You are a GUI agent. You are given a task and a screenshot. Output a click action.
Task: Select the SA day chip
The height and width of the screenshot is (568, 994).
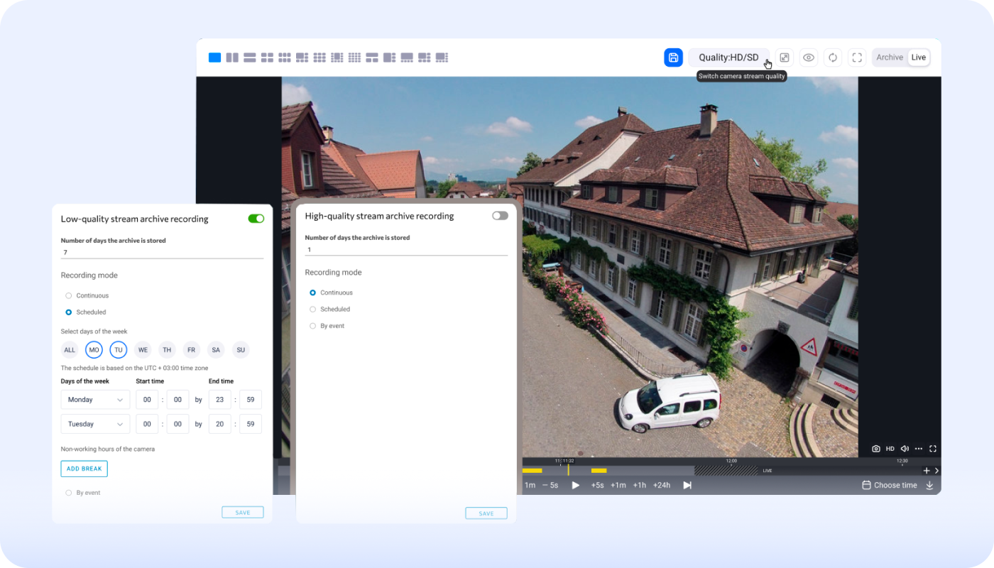(x=216, y=349)
